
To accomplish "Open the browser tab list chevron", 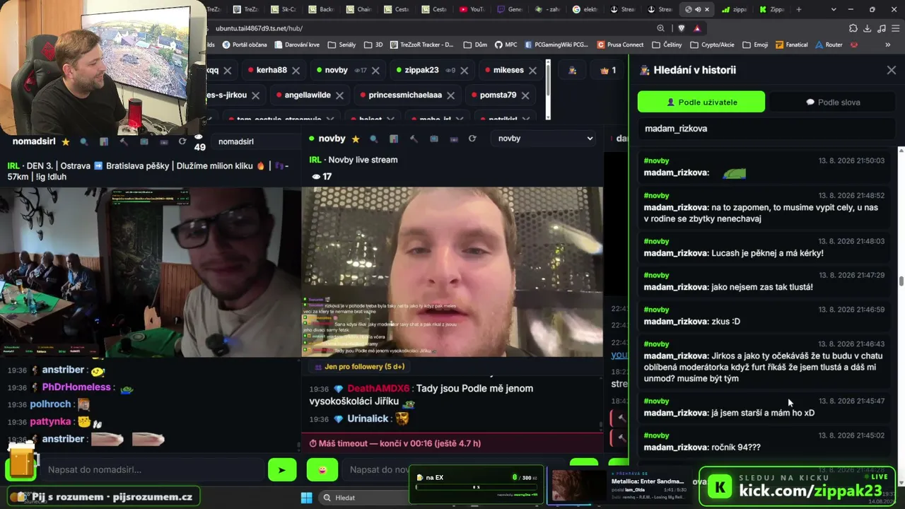I will (834, 9).
